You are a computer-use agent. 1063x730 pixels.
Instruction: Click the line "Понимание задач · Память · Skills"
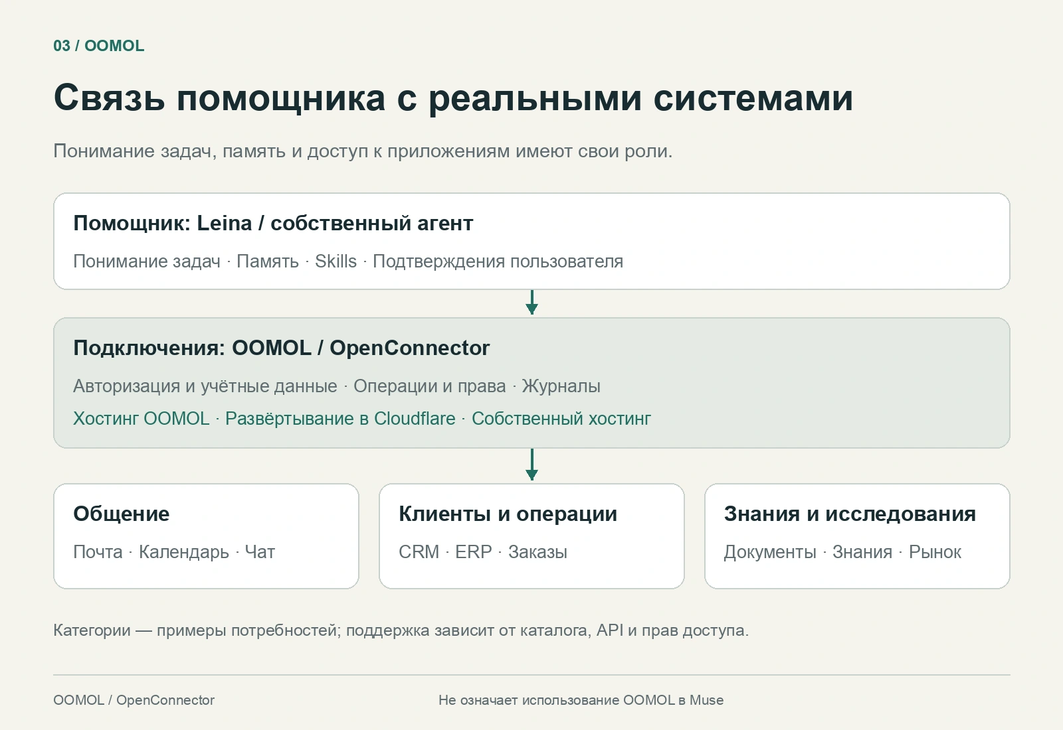(x=348, y=261)
